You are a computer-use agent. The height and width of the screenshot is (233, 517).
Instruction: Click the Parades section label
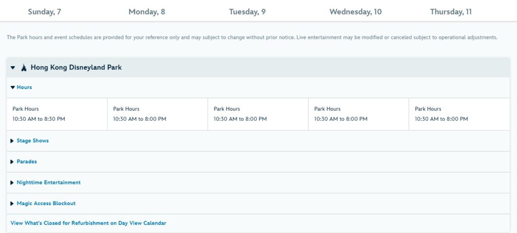pyautogui.click(x=27, y=162)
